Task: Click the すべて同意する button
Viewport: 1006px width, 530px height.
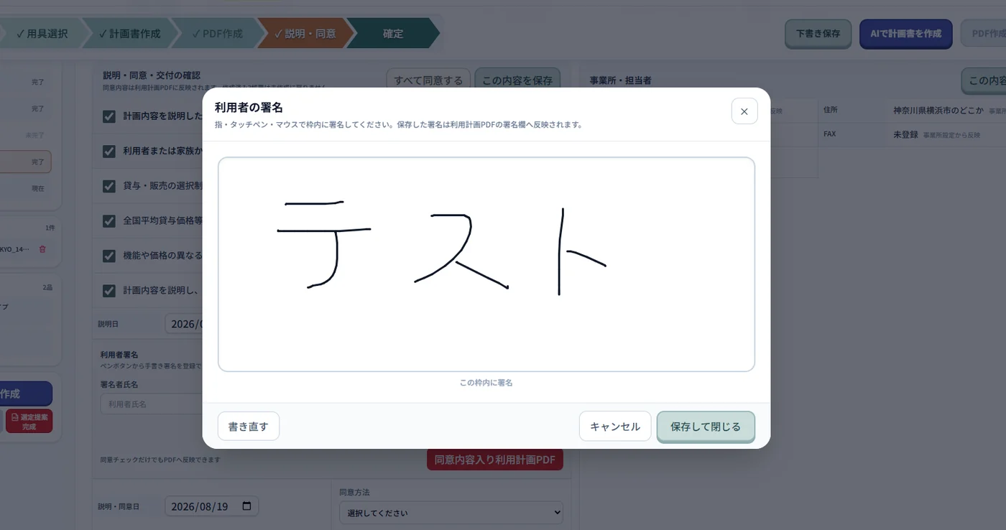Action: click(428, 80)
